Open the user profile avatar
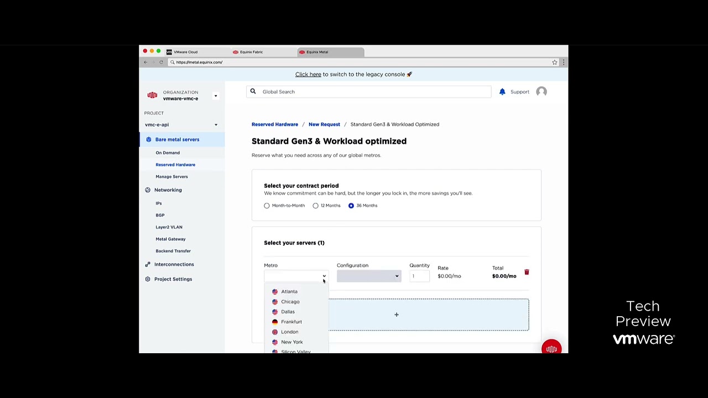The width and height of the screenshot is (708, 398). pos(541,92)
